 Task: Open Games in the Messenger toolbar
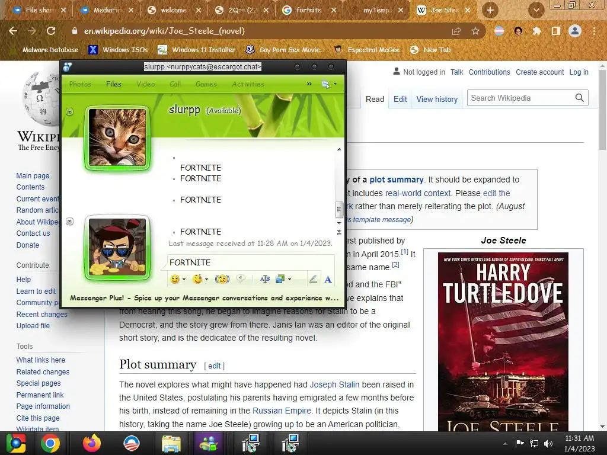coord(206,84)
